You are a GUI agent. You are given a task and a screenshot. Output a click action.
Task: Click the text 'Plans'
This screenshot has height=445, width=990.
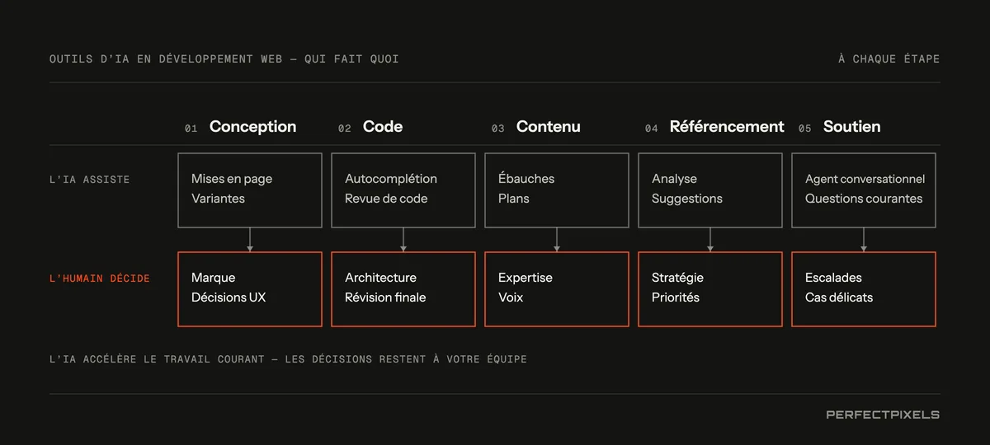(514, 199)
